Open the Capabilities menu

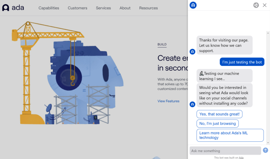(x=49, y=8)
